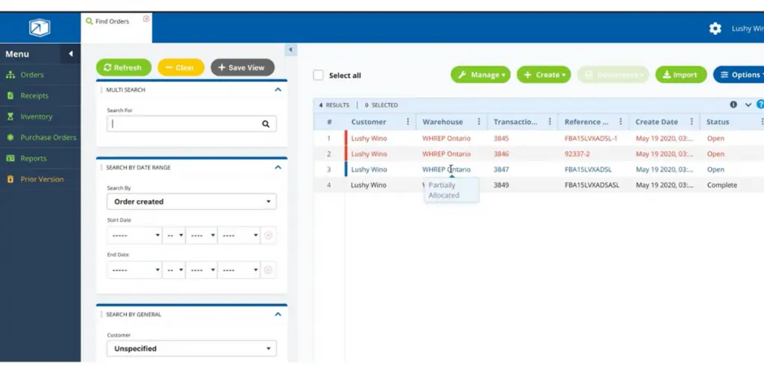Viewport: 764px width, 382px height.
Task: Collapse the side menu with arrow icon
Action: click(71, 54)
